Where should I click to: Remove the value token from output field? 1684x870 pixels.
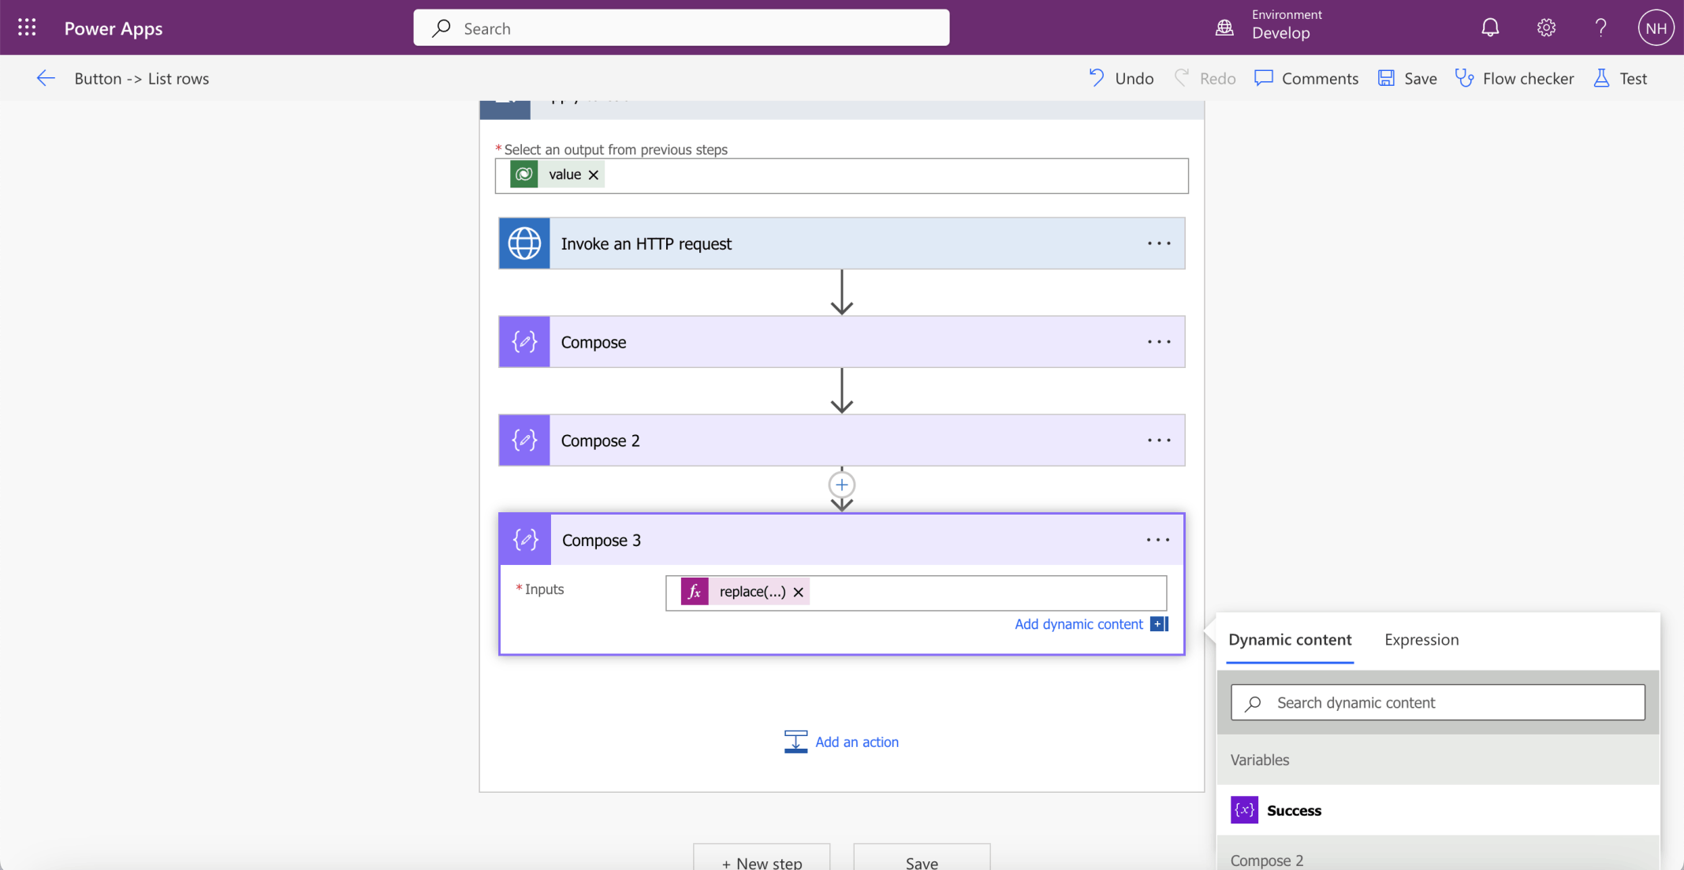point(594,175)
